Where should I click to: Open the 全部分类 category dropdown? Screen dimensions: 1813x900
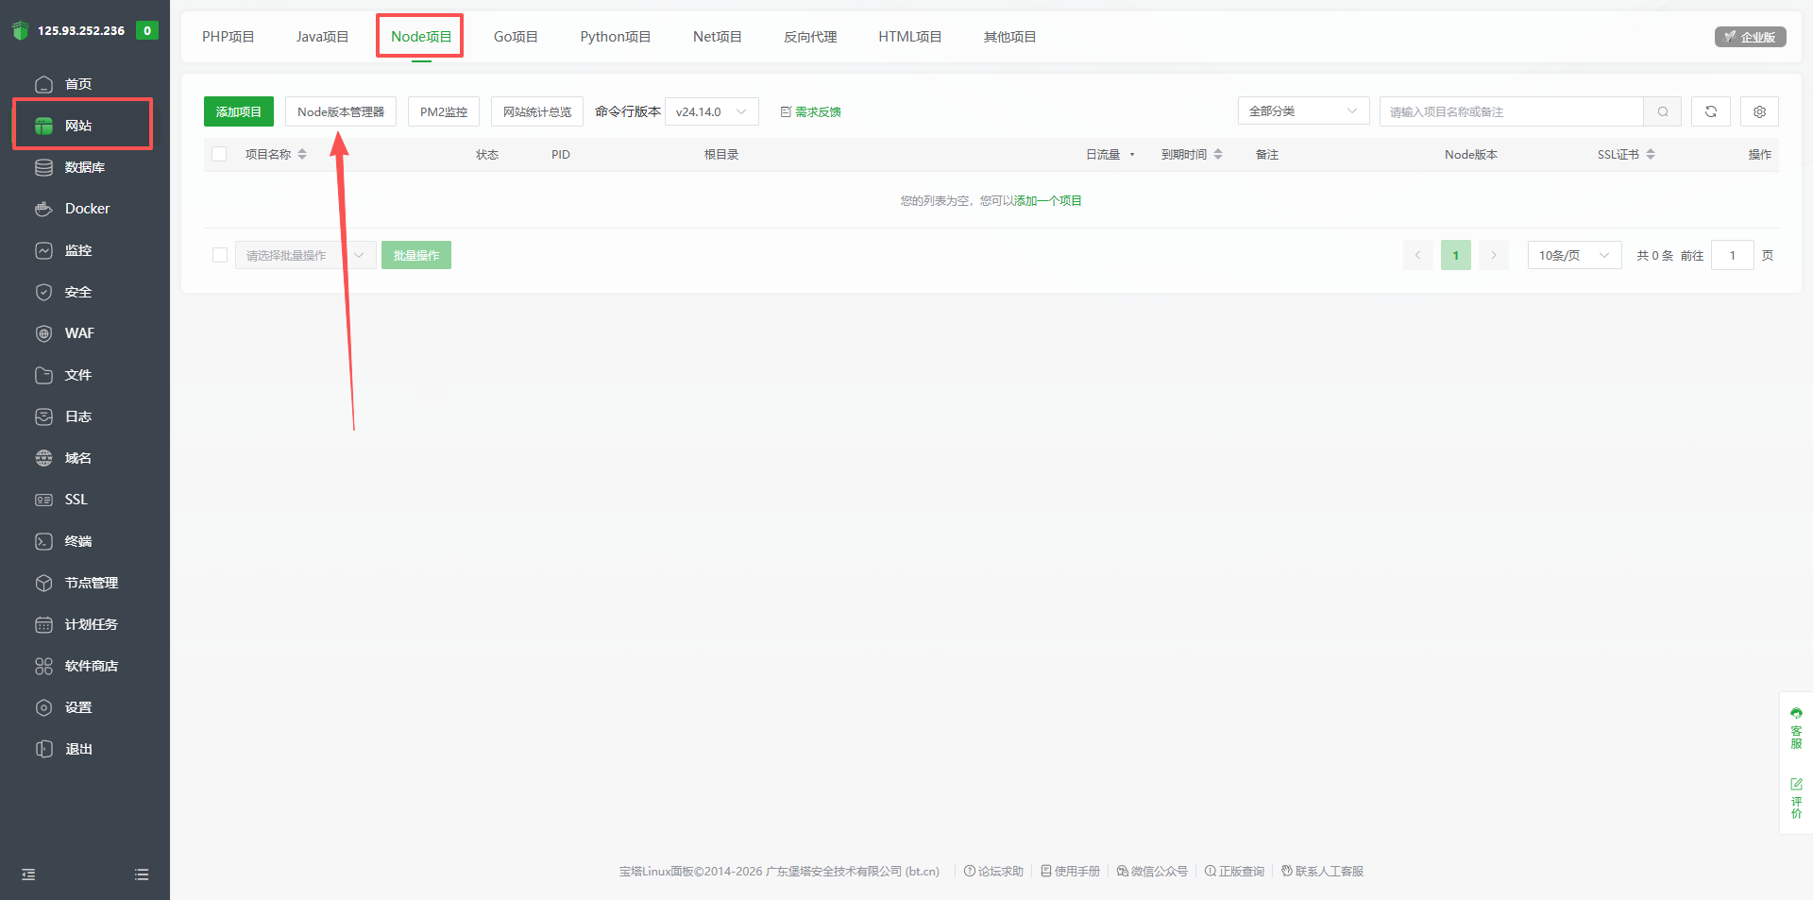1303,110
